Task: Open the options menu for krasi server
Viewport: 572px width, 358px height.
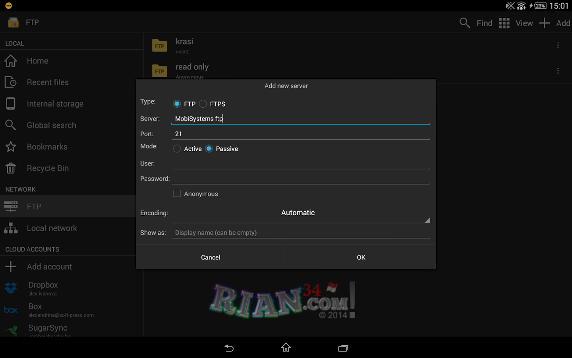Action: 558,45
